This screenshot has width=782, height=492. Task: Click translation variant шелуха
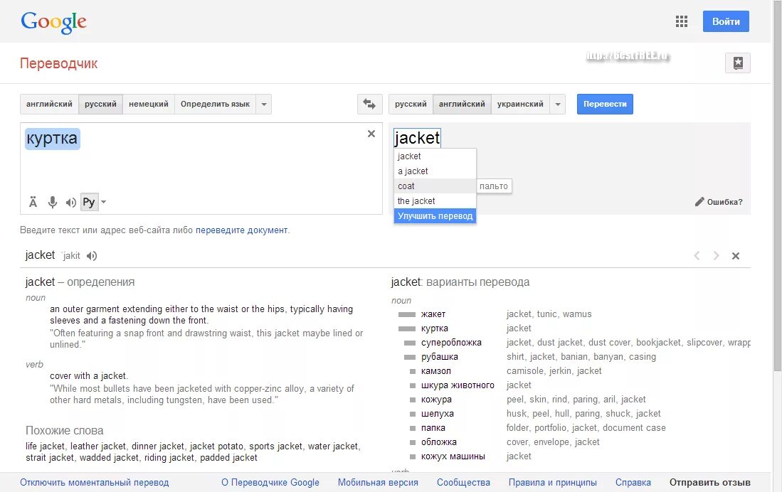click(438, 414)
